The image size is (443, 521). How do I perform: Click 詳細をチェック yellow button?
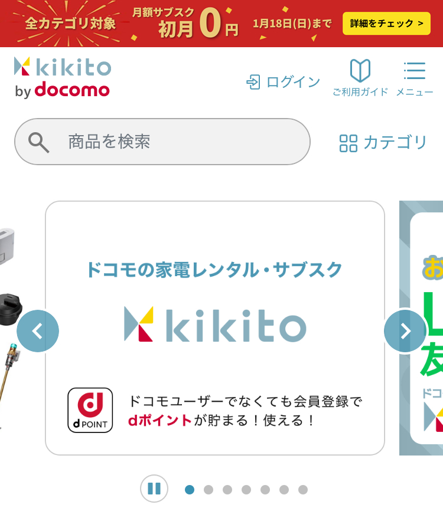click(386, 23)
